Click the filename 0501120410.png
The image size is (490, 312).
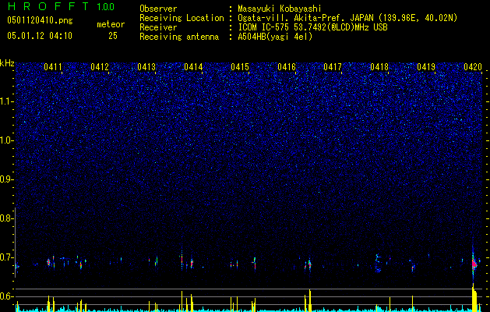[x=40, y=21]
